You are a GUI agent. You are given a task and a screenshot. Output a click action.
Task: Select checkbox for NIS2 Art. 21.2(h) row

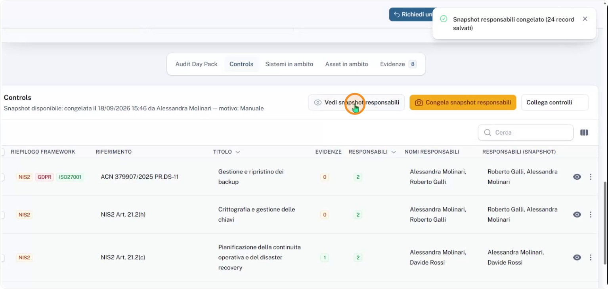pyautogui.click(x=2, y=215)
